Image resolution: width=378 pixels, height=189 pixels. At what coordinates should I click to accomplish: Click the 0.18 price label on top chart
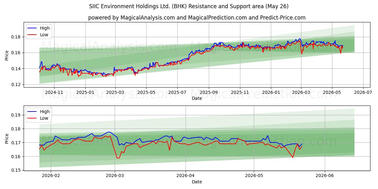pyautogui.click(x=16, y=37)
